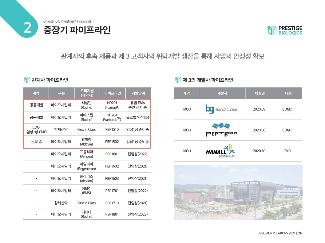Click the 솔라리스 (Alexion) cell

pyautogui.click(x=86, y=178)
